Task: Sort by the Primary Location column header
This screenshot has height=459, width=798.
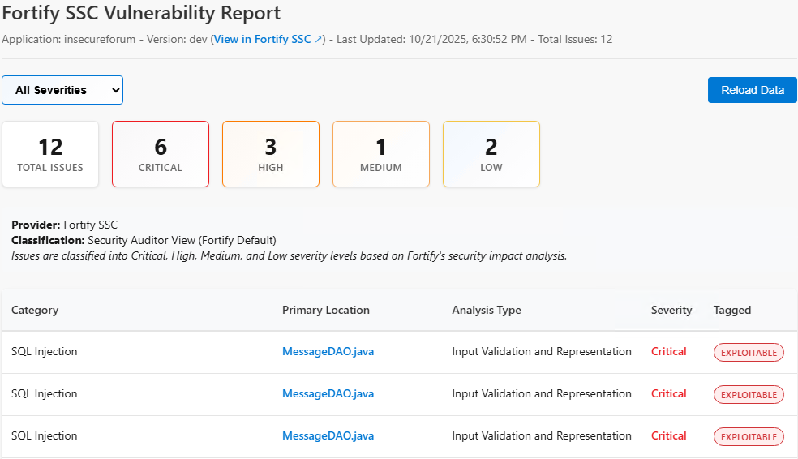Action: 326,310
